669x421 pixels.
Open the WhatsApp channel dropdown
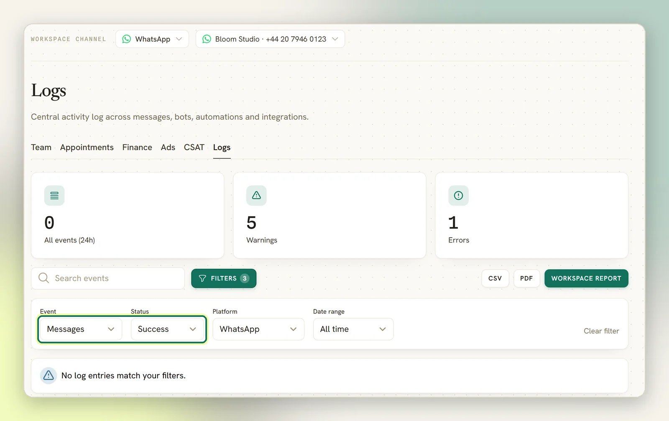(x=152, y=39)
